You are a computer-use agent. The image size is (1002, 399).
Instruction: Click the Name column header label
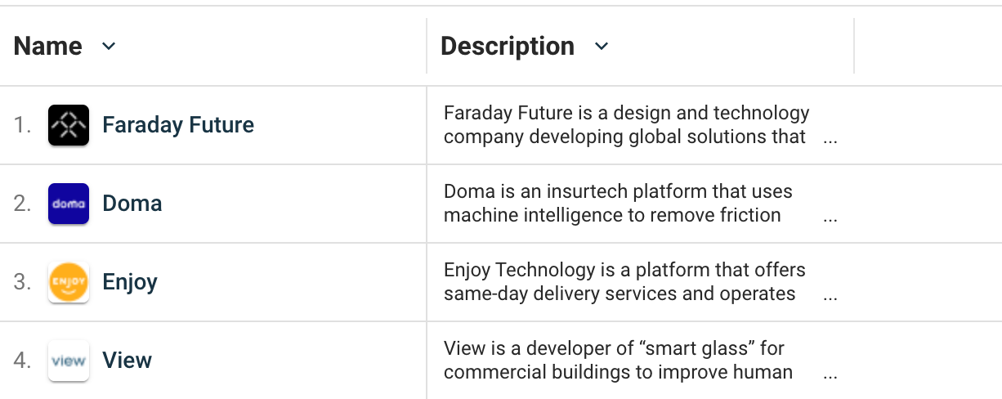pos(48,46)
